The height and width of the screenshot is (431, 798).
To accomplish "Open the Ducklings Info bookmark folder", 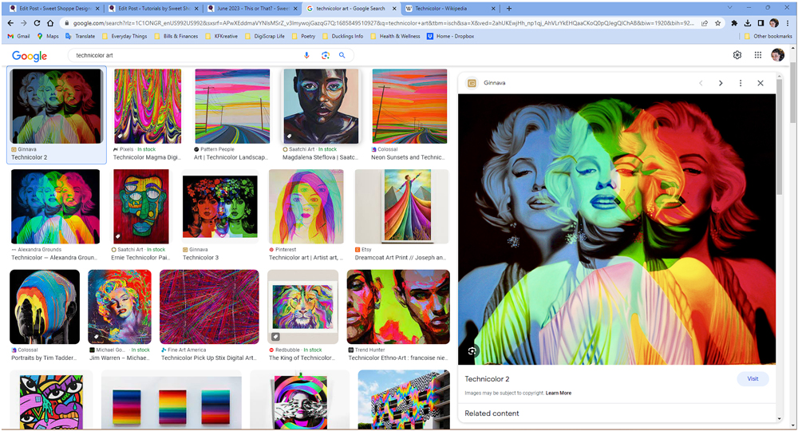I will pyautogui.click(x=342, y=36).
